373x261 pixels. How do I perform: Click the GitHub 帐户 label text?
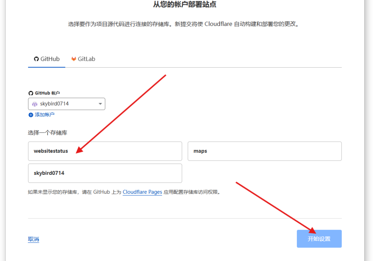point(47,93)
